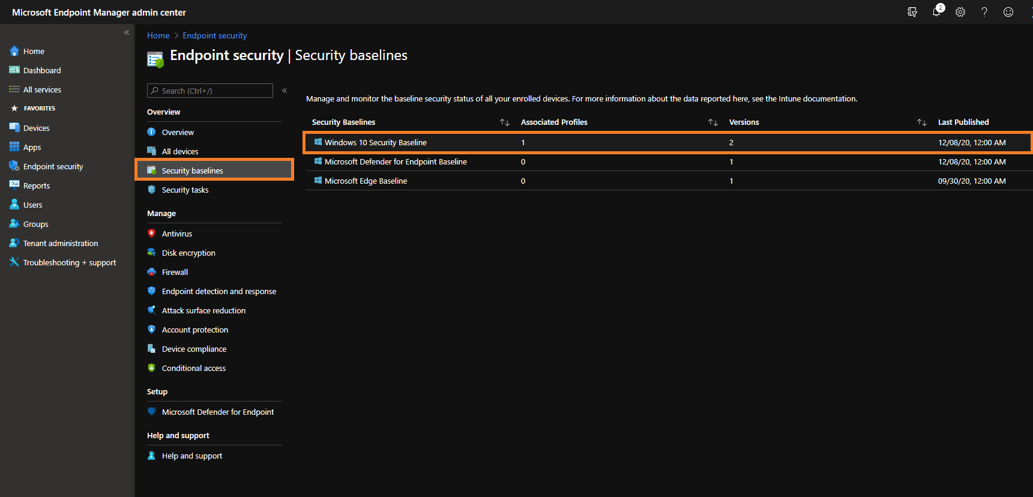Click the Device compliance icon

point(152,349)
